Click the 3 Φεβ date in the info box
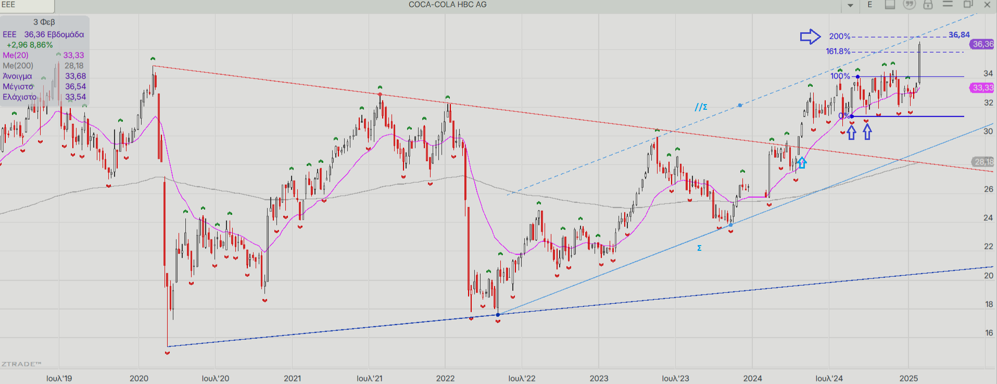This screenshot has width=997, height=384. [x=44, y=22]
